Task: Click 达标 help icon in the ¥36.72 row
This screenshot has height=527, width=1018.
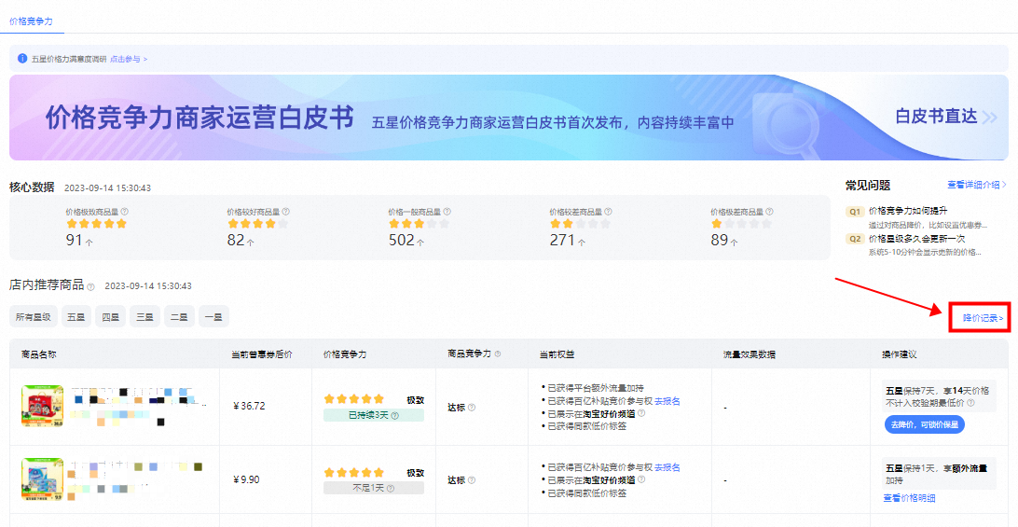Action: pyautogui.click(x=472, y=408)
